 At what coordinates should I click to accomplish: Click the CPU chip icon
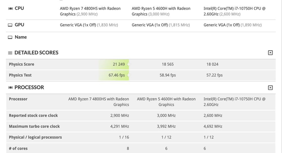10,8
